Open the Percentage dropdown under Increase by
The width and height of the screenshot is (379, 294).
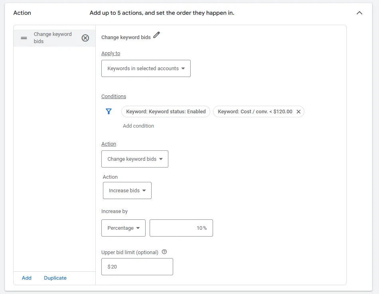[x=123, y=228]
